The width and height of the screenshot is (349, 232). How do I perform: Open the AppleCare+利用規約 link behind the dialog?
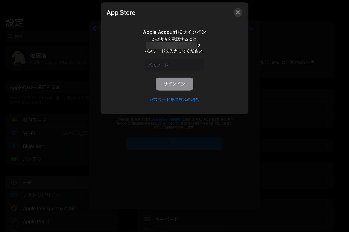click(167, 120)
